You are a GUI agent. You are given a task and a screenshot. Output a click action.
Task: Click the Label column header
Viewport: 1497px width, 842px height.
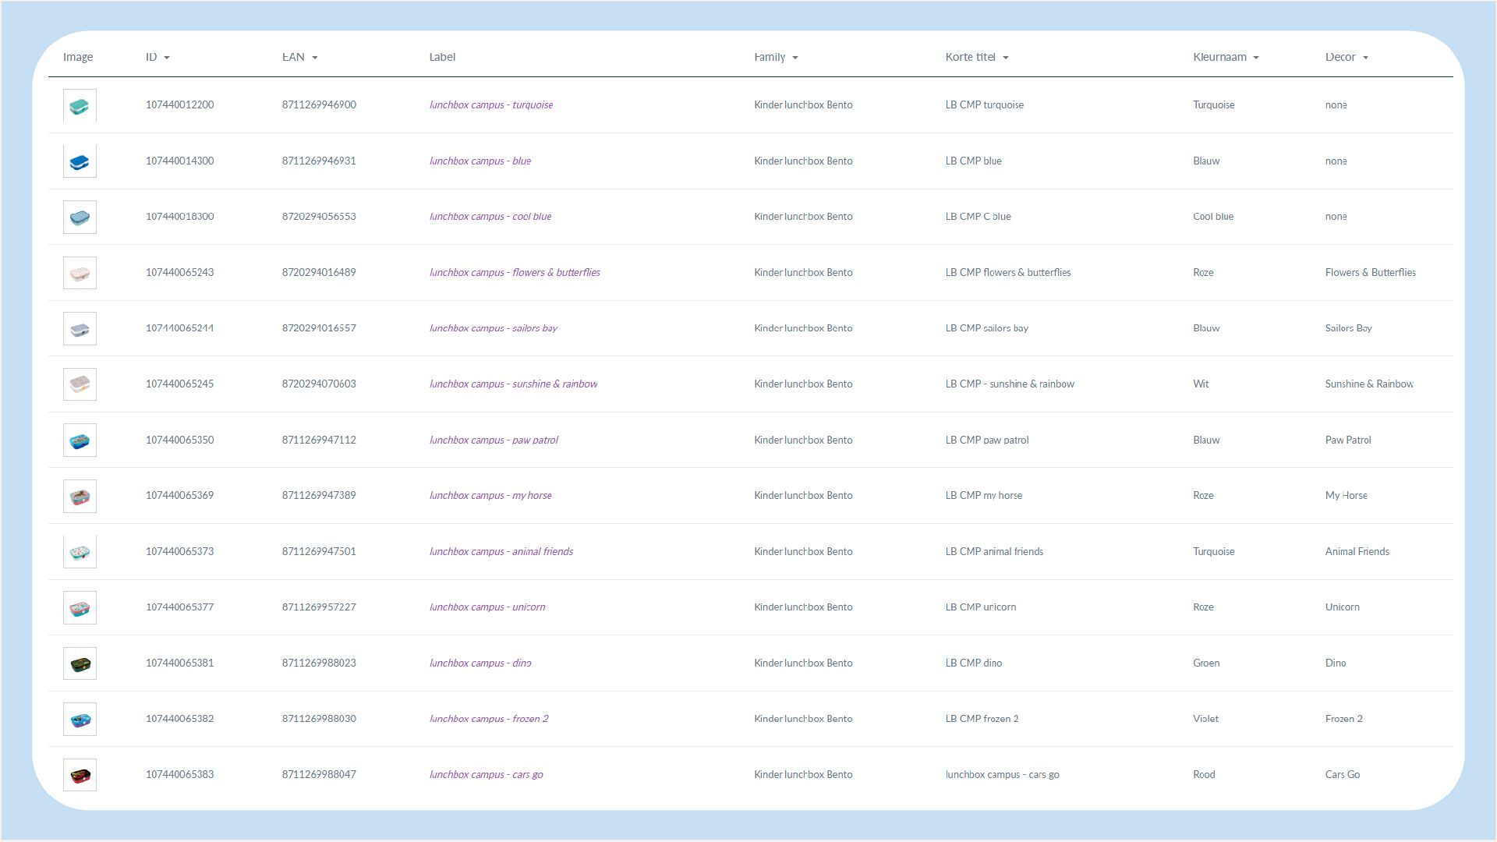pyautogui.click(x=442, y=57)
